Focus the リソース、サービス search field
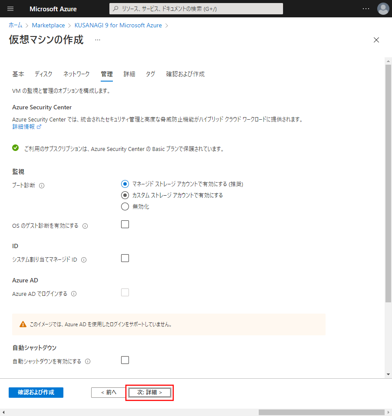The image size is (392, 416). pos(196,9)
